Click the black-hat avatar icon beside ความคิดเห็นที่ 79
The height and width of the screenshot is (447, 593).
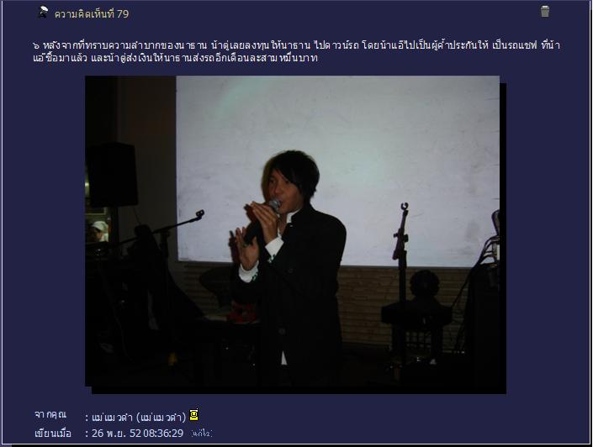click(x=44, y=12)
